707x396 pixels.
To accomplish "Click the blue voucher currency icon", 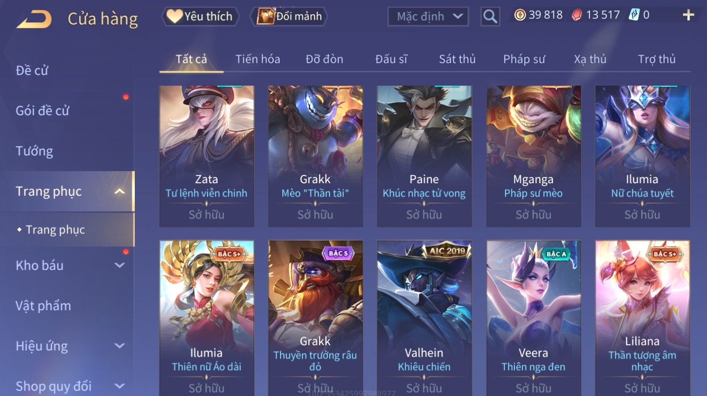I will (634, 15).
